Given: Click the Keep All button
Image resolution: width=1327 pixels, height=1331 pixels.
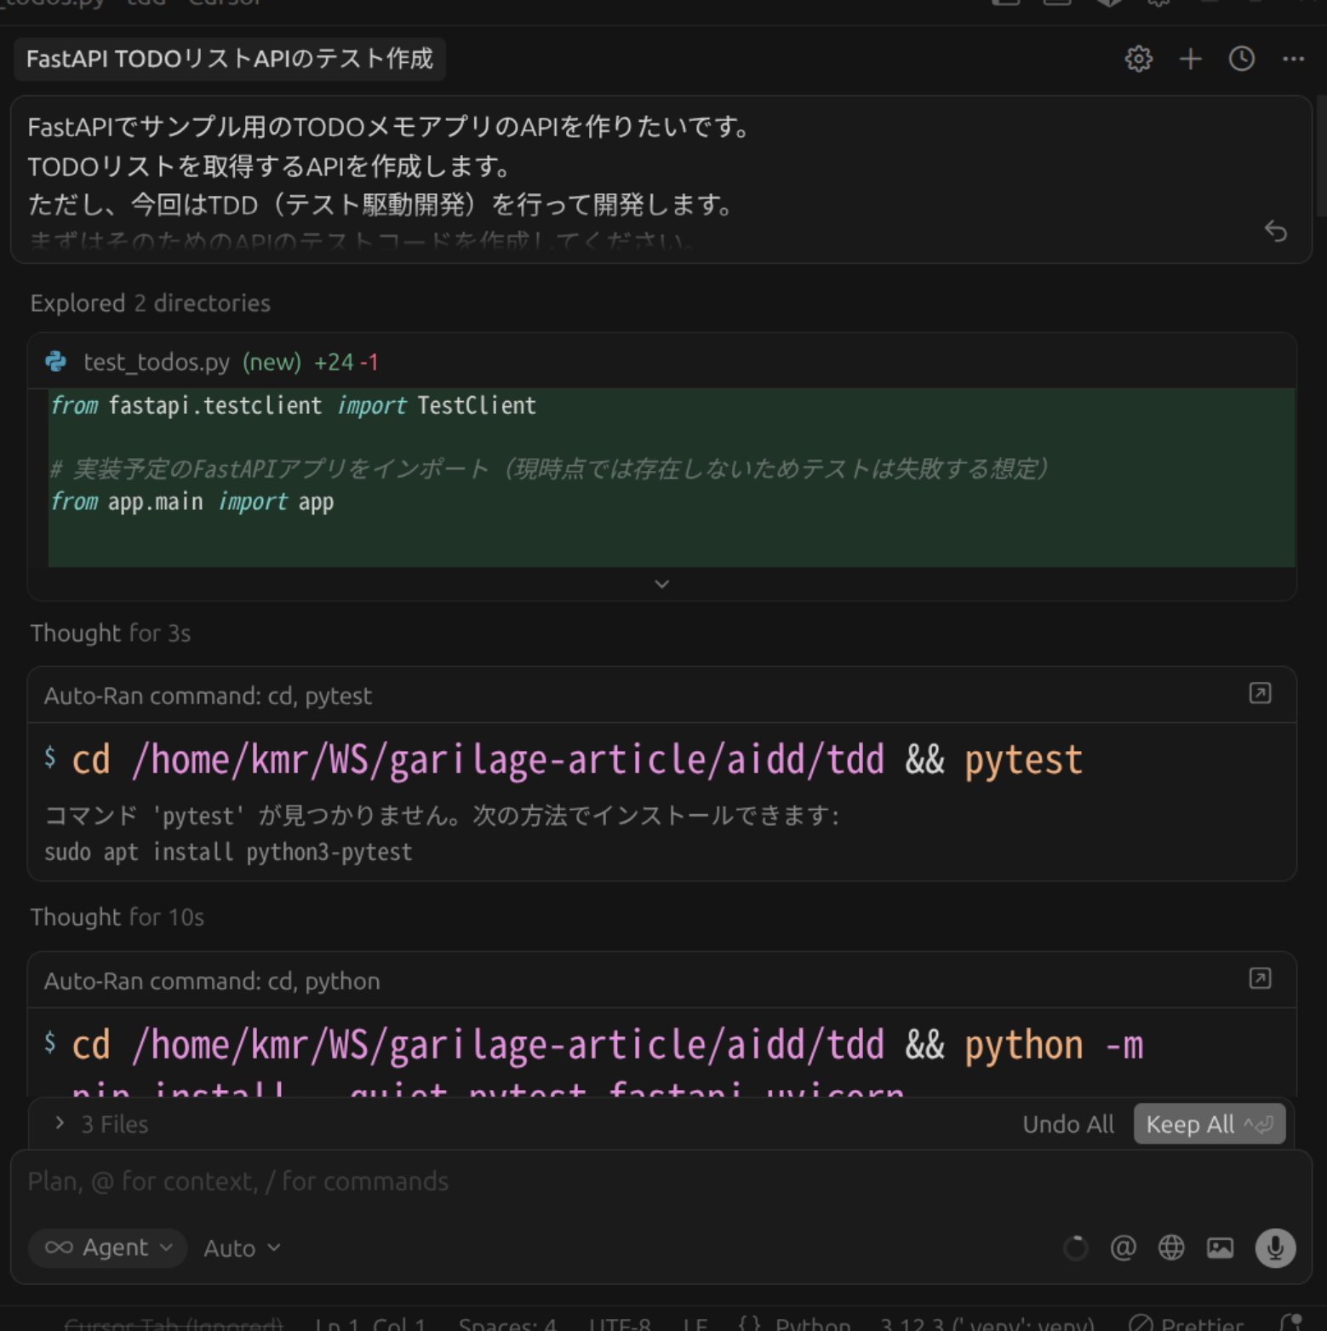Looking at the screenshot, I should tap(1209, 1124).
